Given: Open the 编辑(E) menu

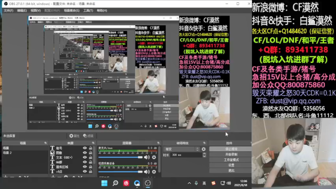Looking at the screenshot, I should [22, 10].
